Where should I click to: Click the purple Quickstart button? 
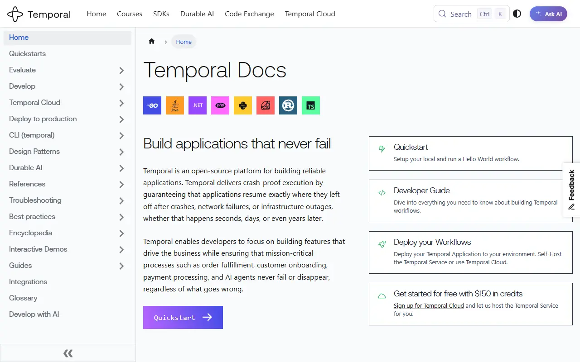(x=183, y=317)
